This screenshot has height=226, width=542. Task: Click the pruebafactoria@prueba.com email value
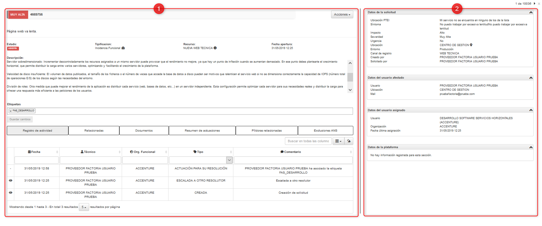tap(457, 94)
